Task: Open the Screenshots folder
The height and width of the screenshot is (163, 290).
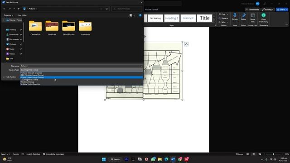Action: [85, 28]
